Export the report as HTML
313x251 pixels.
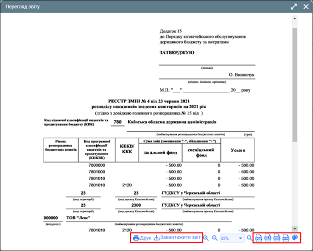pos(286,238)
